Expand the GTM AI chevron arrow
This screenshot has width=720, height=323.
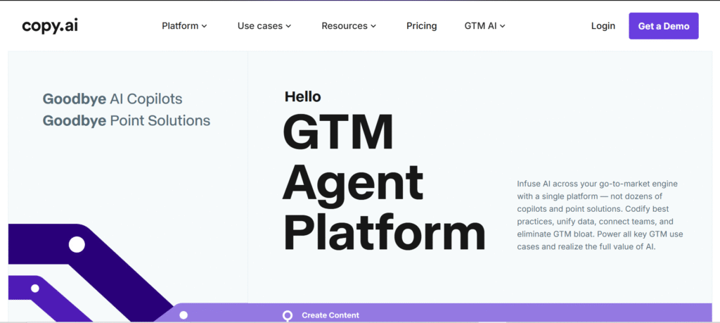[502, 27]
